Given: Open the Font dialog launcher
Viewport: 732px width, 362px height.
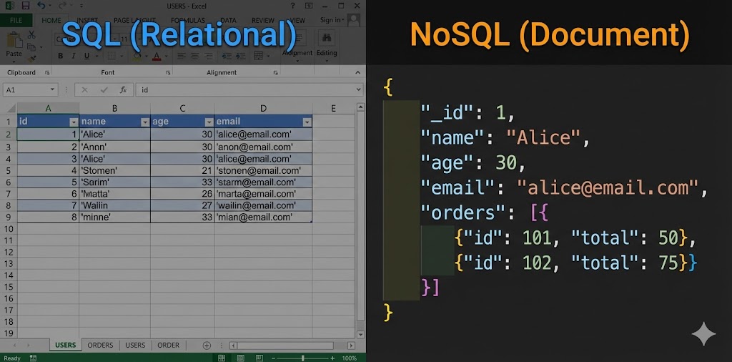Looking at the screenshot, I should (x=168, y=73).
